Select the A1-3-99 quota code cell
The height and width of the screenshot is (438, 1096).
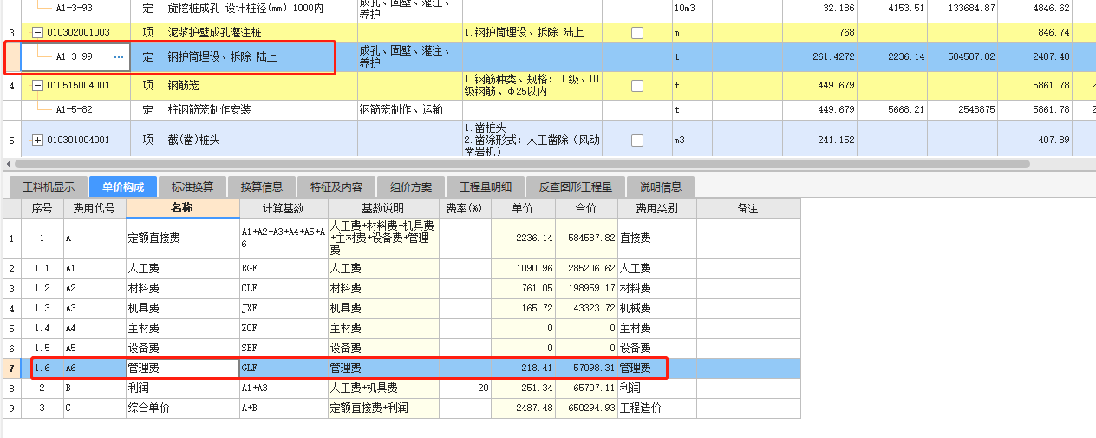75,57
